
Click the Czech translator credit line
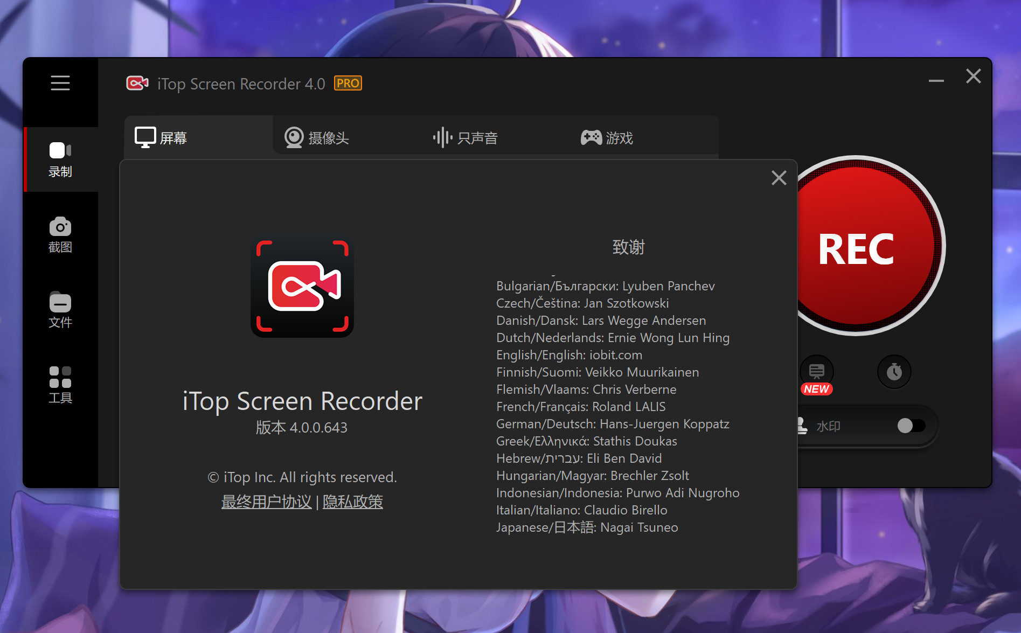tap(582, 303)
